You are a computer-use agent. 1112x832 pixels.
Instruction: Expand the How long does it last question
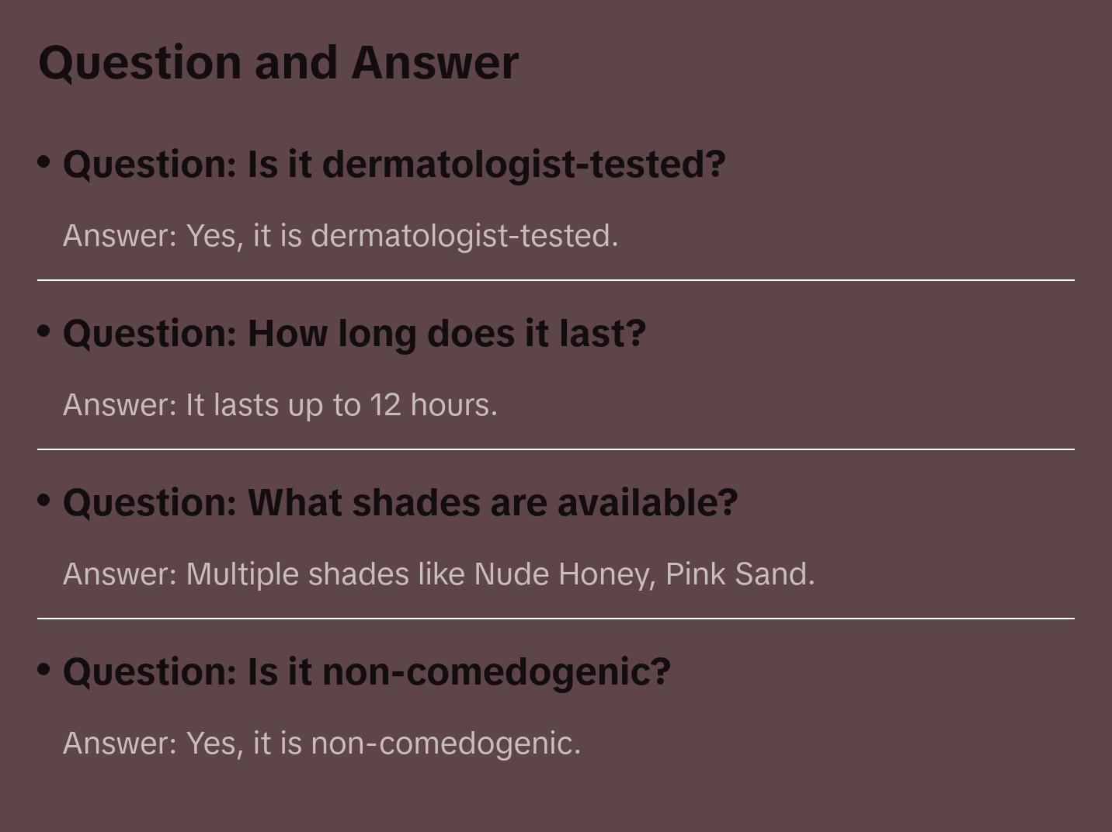(x=354, y=334)
